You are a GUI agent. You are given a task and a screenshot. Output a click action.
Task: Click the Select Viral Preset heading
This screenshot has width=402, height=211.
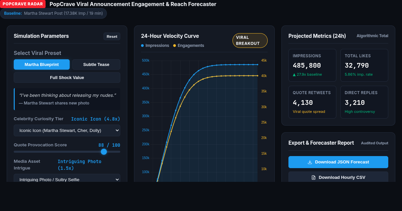[38, 53]
